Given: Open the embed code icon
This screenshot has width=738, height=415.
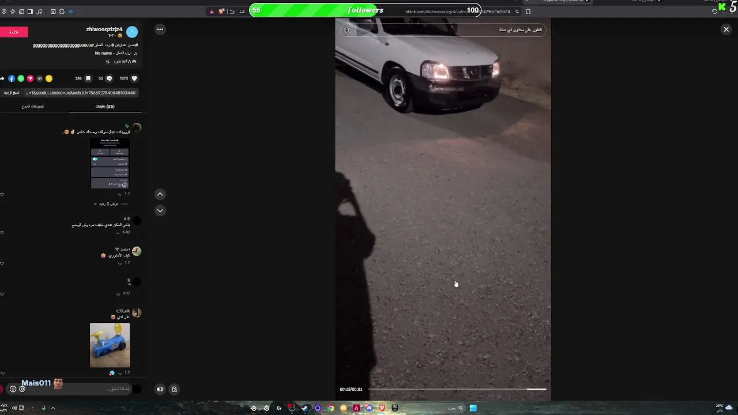Looking at the screenshot, I should coord(40,78).
